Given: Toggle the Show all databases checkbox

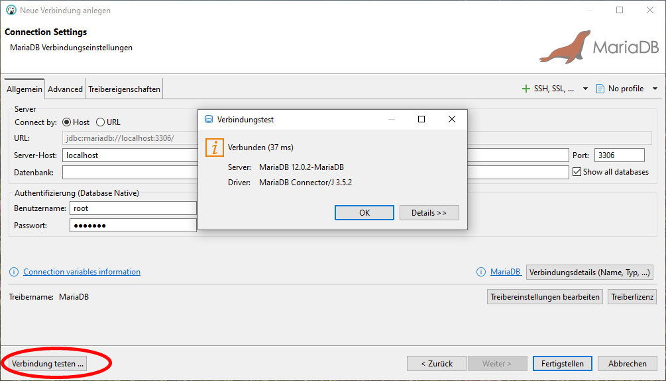Looking at the screenshot, I should click(x=577, y=172).
